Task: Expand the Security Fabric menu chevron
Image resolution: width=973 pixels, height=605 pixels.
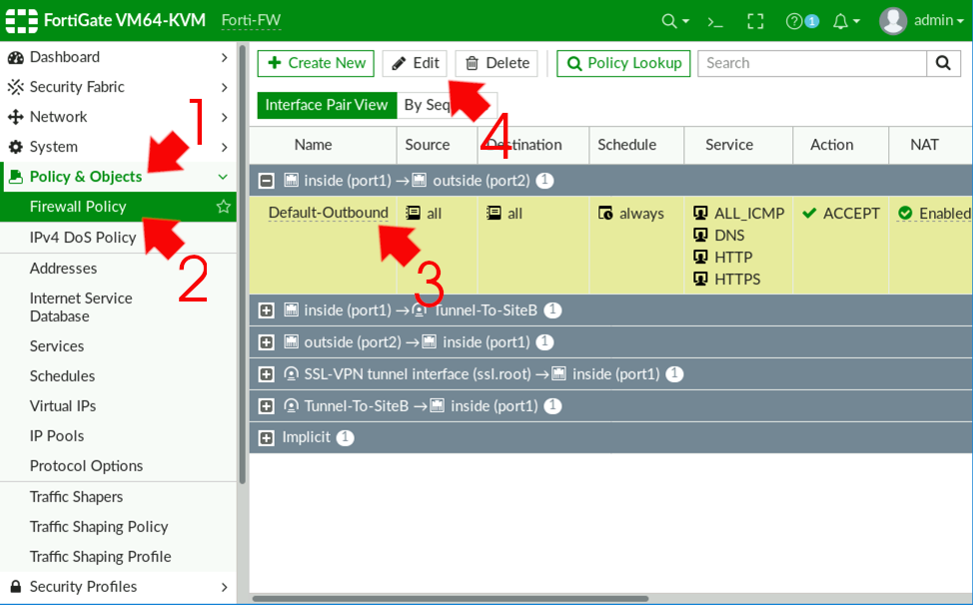Action: coord(224,88)
